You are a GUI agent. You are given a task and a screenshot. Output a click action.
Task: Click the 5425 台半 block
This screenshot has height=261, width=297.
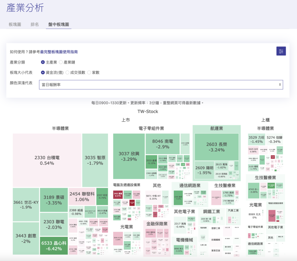click(x=253, y=150)
